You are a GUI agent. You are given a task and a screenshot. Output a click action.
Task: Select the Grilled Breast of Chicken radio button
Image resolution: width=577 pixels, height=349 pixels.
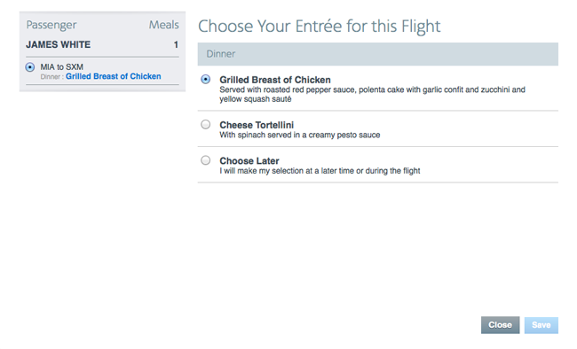pyautogui.click(x=206, y=80)
